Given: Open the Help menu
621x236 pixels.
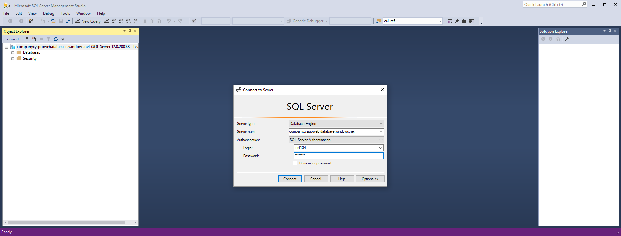Looking at the screenshot, I should [x=101, y=13].
